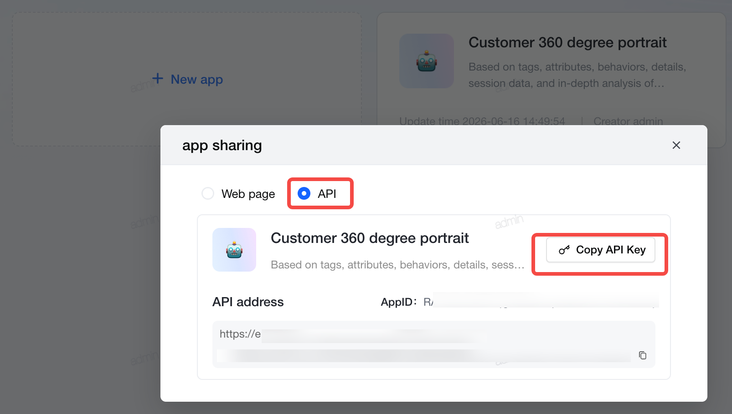Click the API address label
The width and height of the screenshot is (732, 414).
point(248,302)
